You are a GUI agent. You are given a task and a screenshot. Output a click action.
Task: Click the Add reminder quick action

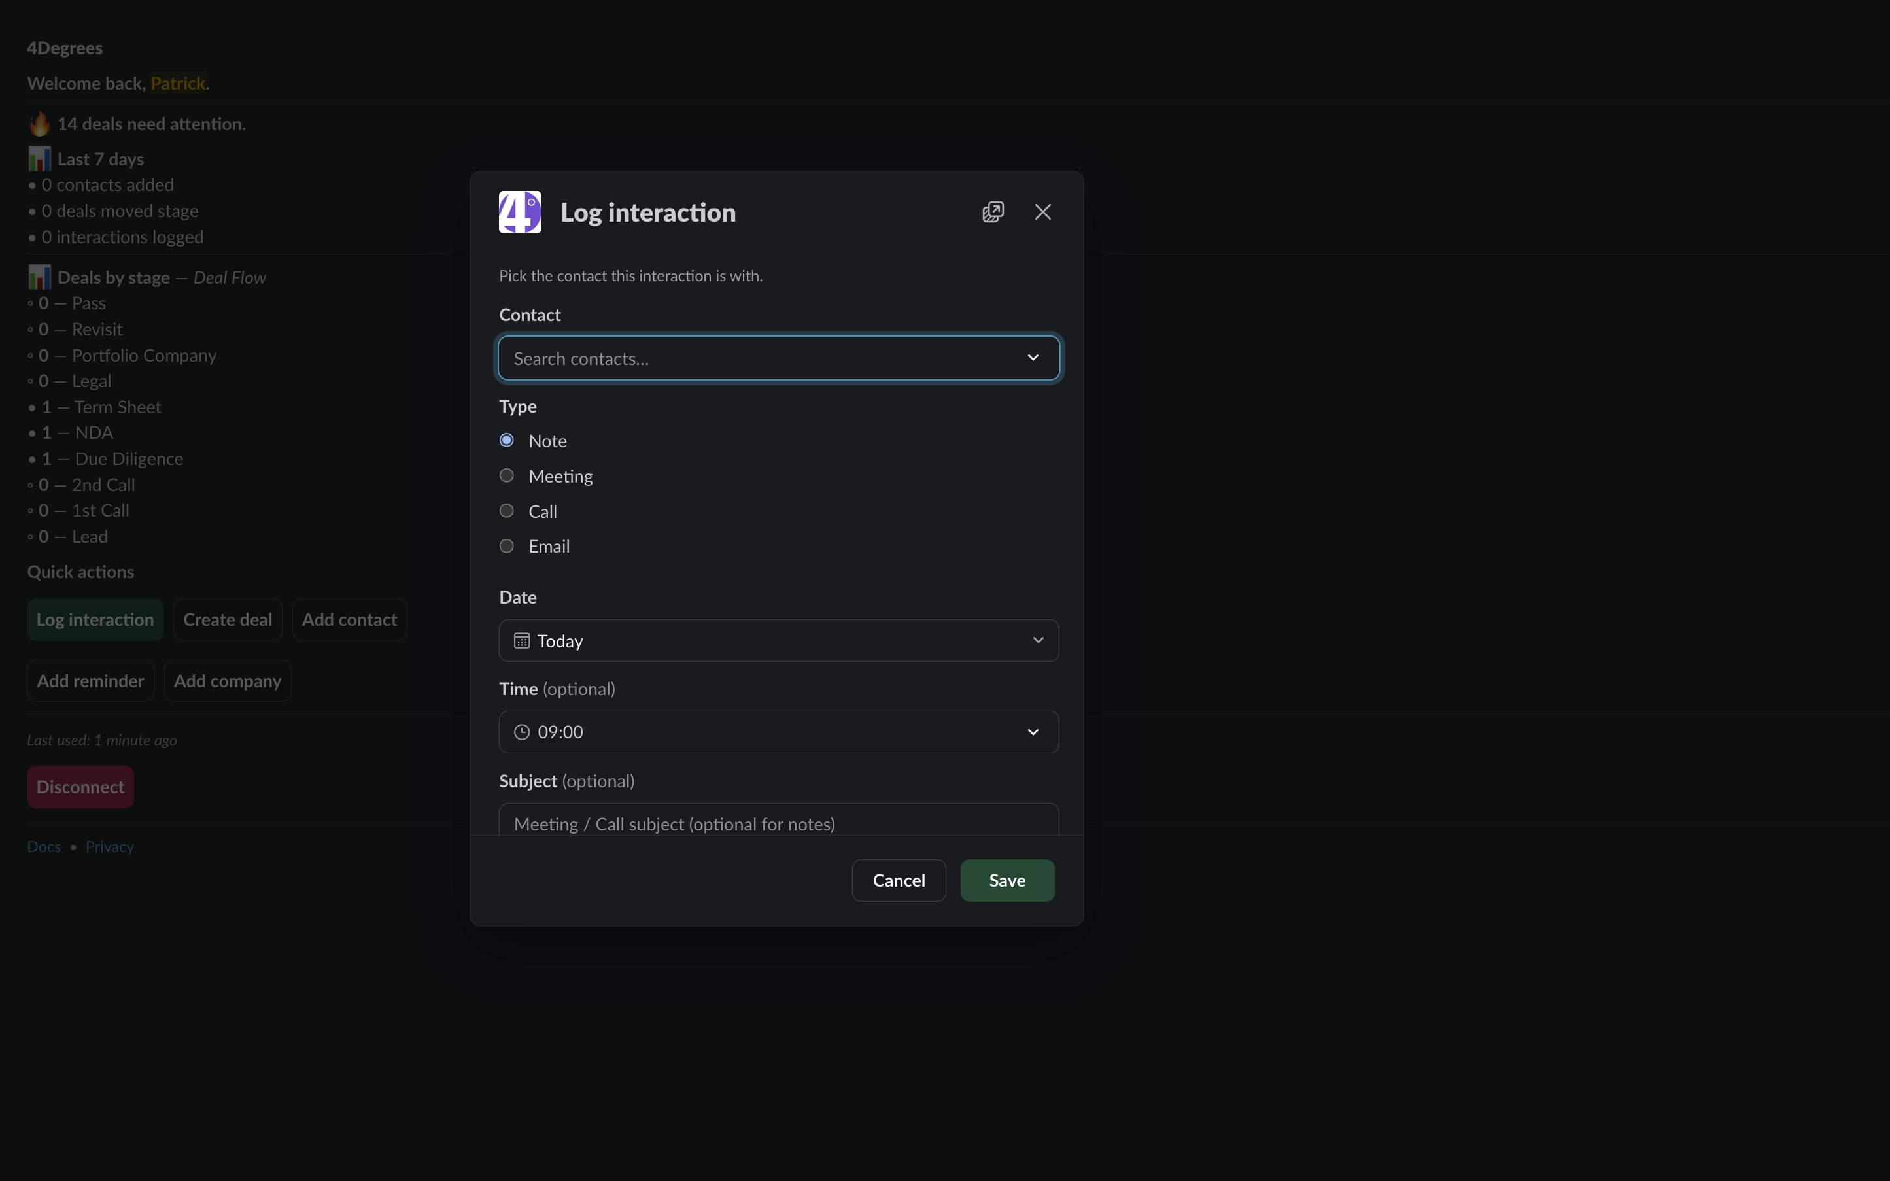point(91,681)
